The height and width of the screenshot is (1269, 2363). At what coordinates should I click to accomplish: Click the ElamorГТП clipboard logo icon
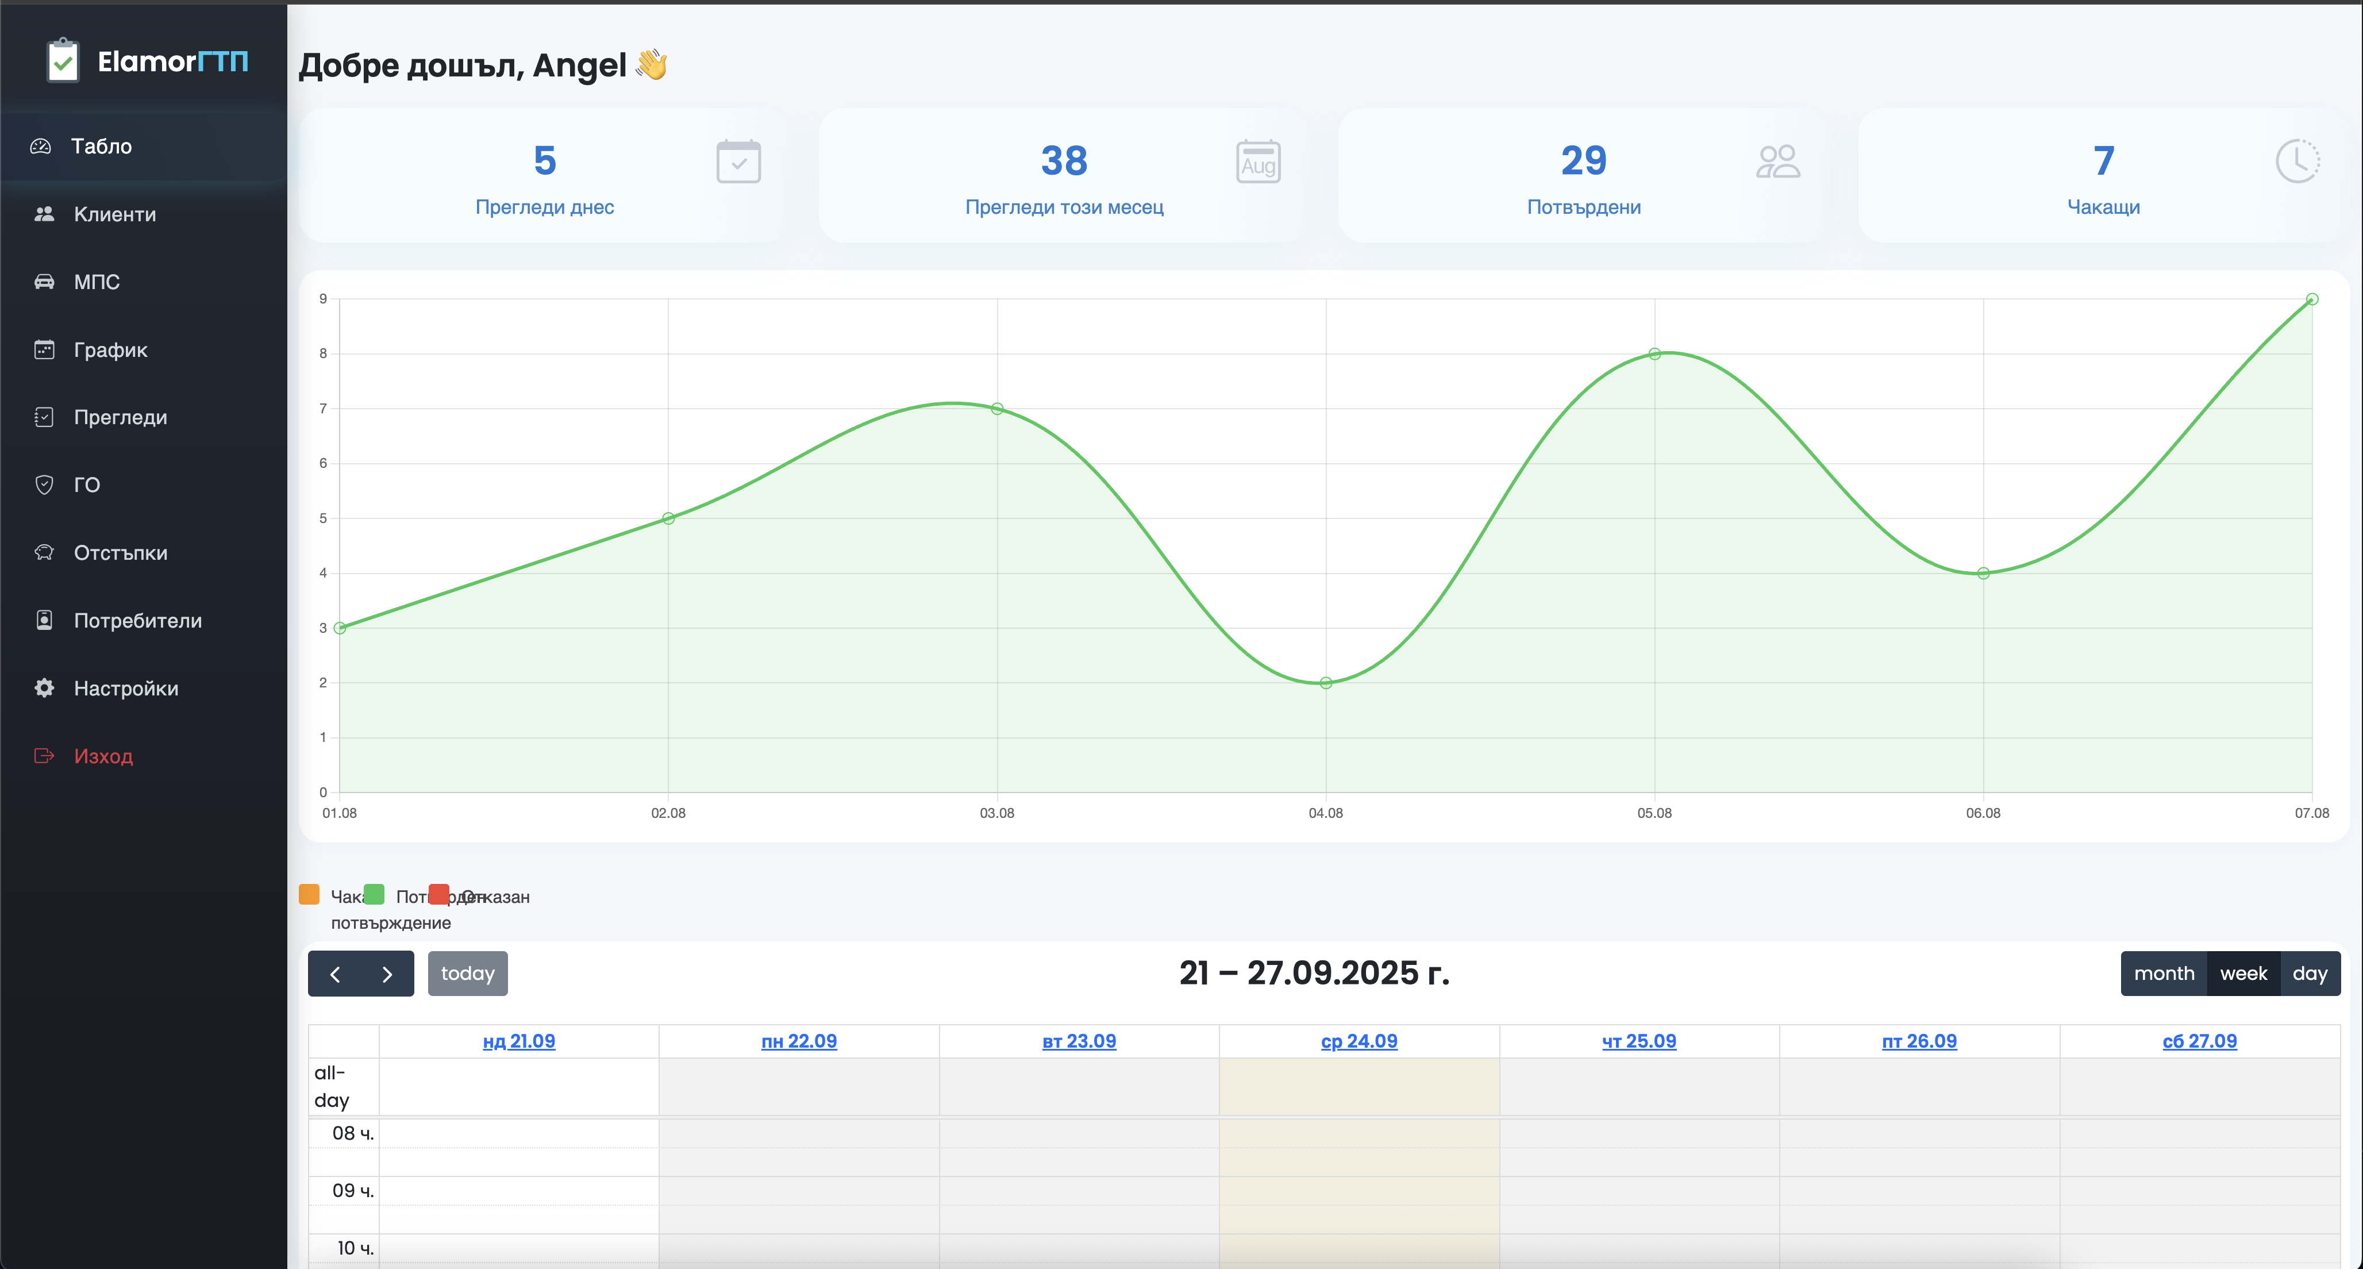pyautogui.click(x=63, y=60)
